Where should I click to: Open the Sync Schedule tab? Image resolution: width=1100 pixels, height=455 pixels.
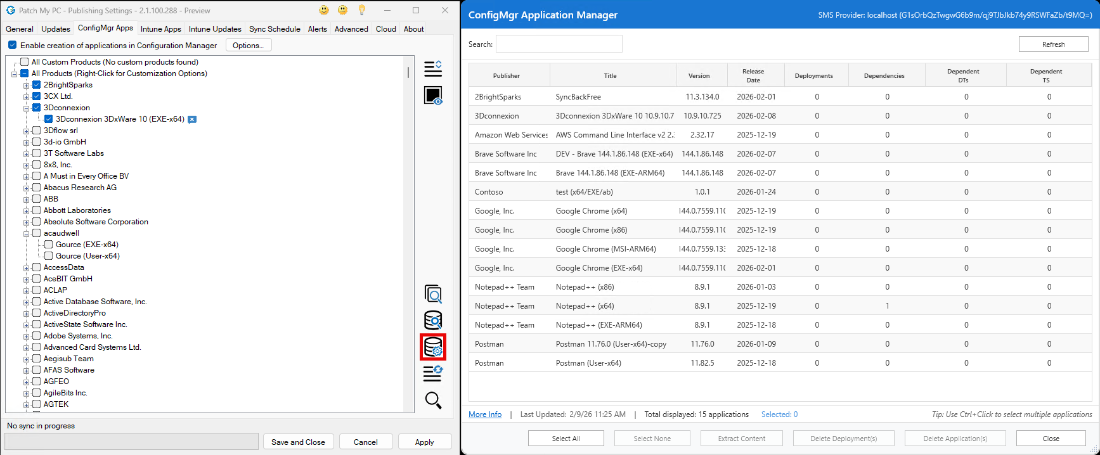point(275,29)
